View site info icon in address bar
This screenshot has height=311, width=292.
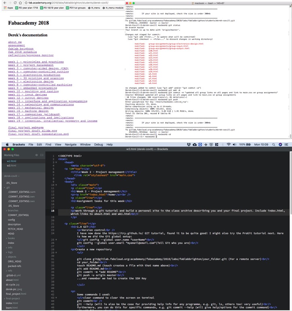[x=26, y=3]
